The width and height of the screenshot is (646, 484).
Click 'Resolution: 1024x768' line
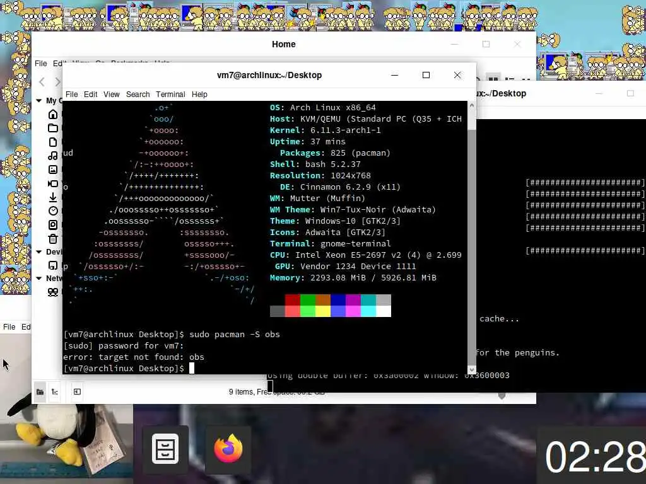click(320, 175)
